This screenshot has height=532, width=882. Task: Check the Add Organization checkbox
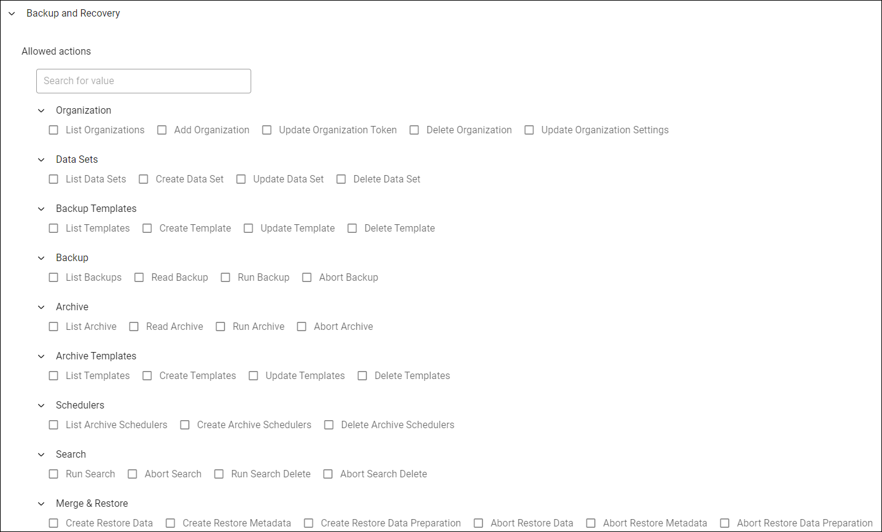[162, 130]
